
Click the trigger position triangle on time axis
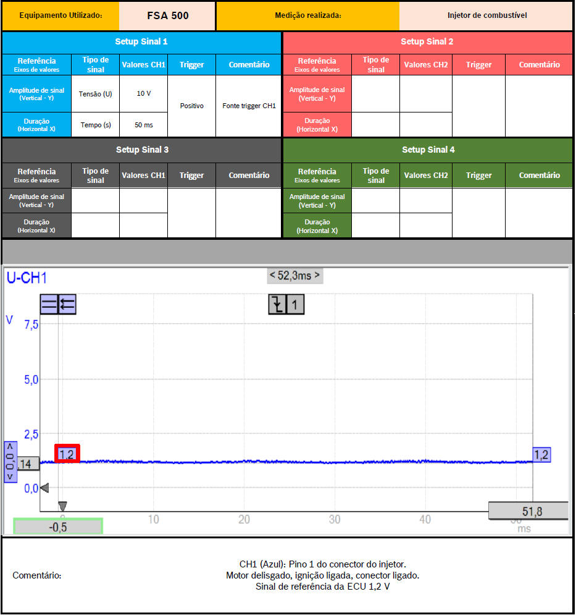click(x=62, y=506)
